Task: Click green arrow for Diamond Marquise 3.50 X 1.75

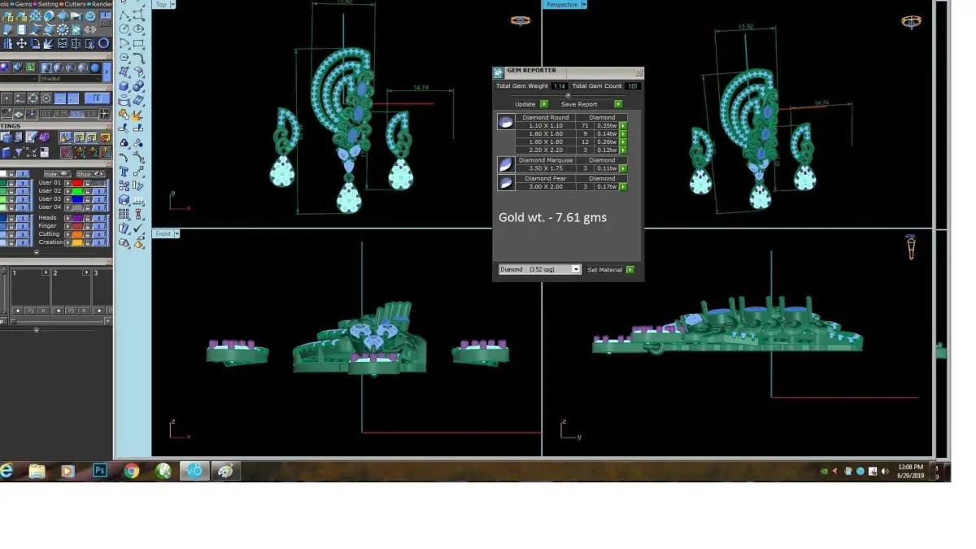Action: (x=623, y=168)
